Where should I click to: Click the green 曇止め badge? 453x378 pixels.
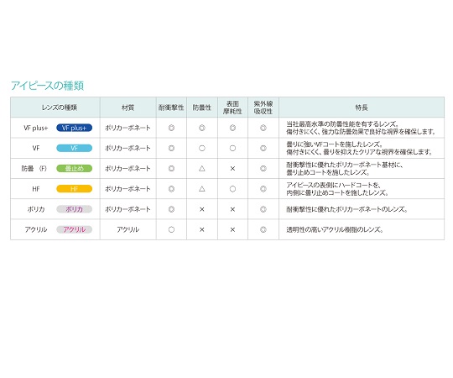pos(75,168)
